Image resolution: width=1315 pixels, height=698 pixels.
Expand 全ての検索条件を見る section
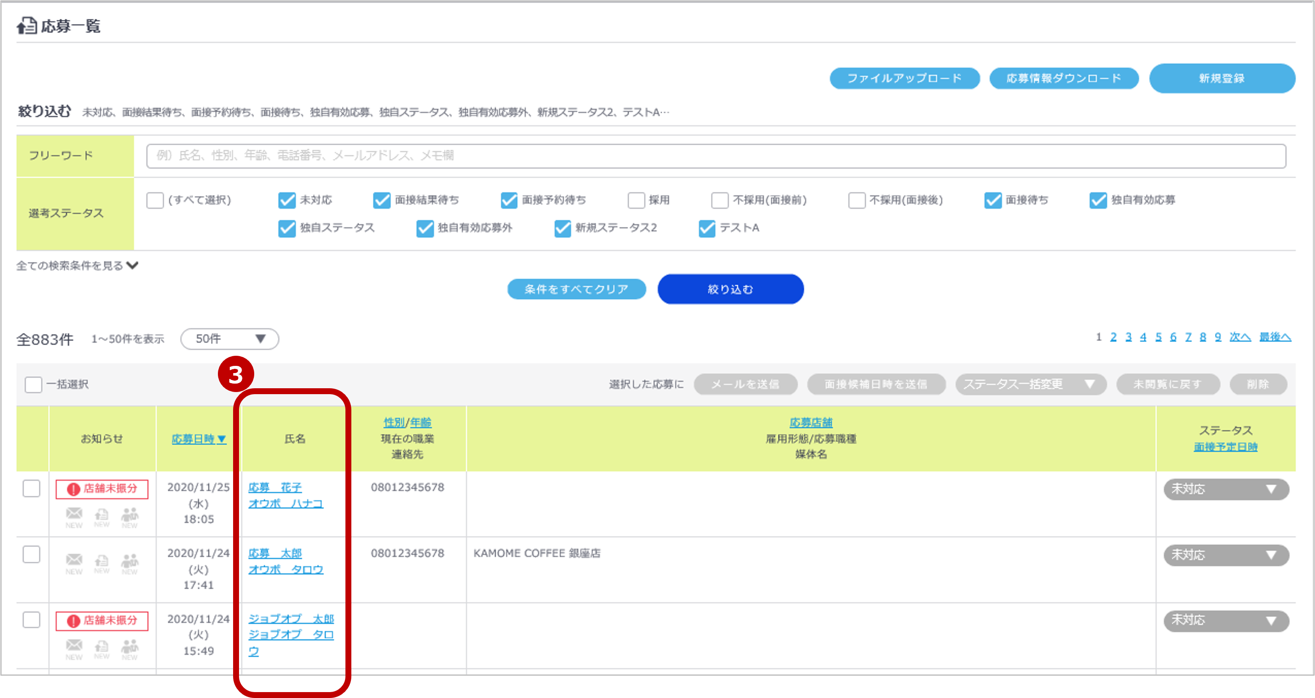[x=77, y=265]
